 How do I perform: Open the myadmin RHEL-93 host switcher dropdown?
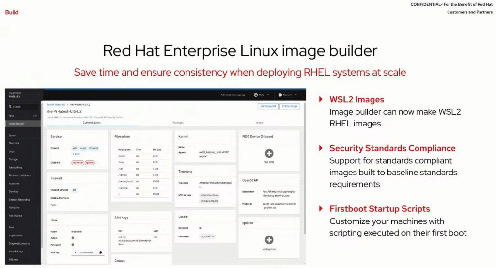click(24, 95)
